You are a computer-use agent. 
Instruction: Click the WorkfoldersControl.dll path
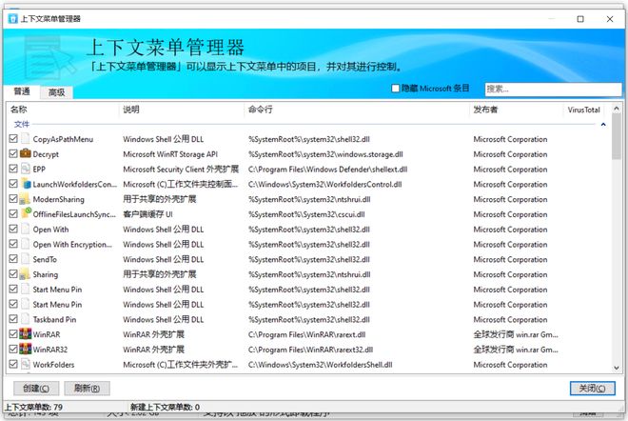[324, 184]
